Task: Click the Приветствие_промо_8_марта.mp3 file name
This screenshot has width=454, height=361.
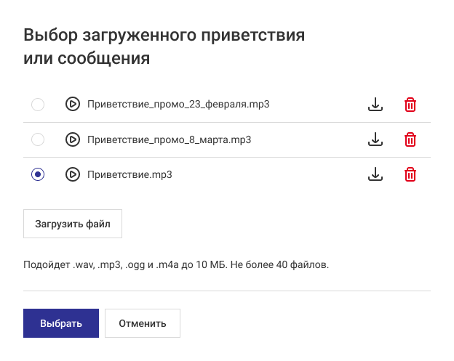Action: pyautogui.click(x=169, y=139)
